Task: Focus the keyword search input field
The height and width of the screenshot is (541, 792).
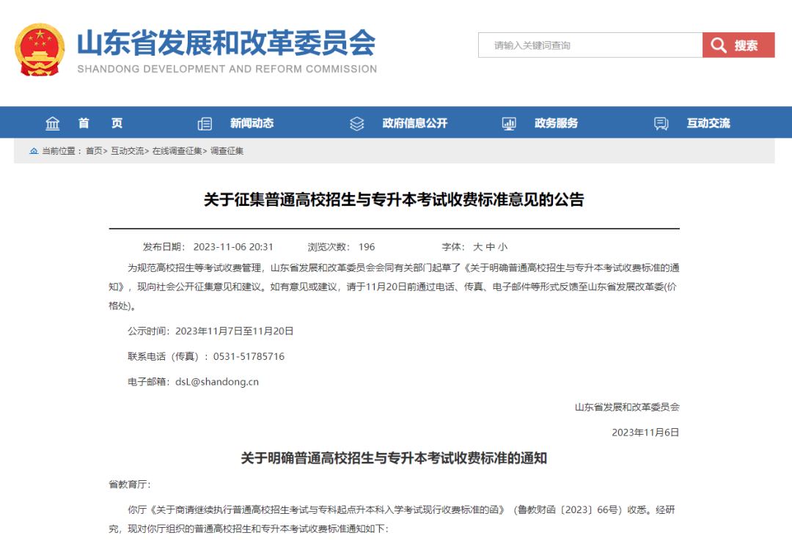Action: [x=590, y=45]
